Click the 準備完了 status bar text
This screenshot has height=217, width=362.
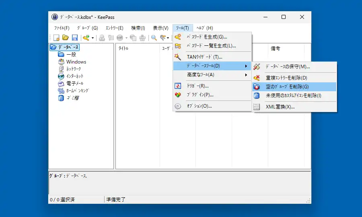point(116,199)
